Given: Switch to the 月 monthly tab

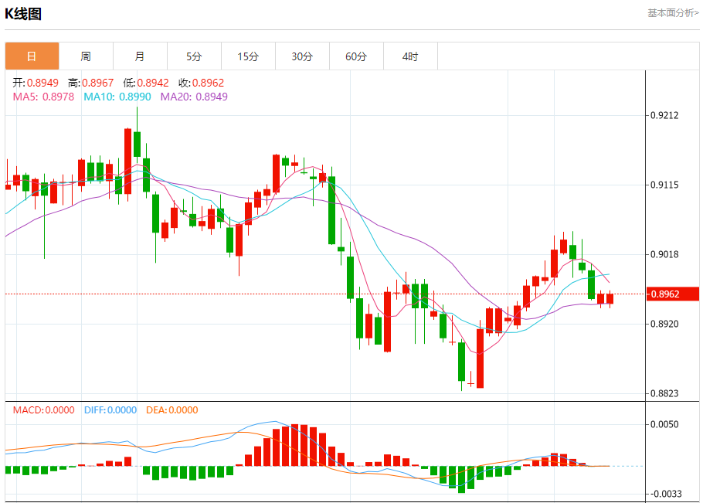Looking at the screenshot, I should click(141, 56).
